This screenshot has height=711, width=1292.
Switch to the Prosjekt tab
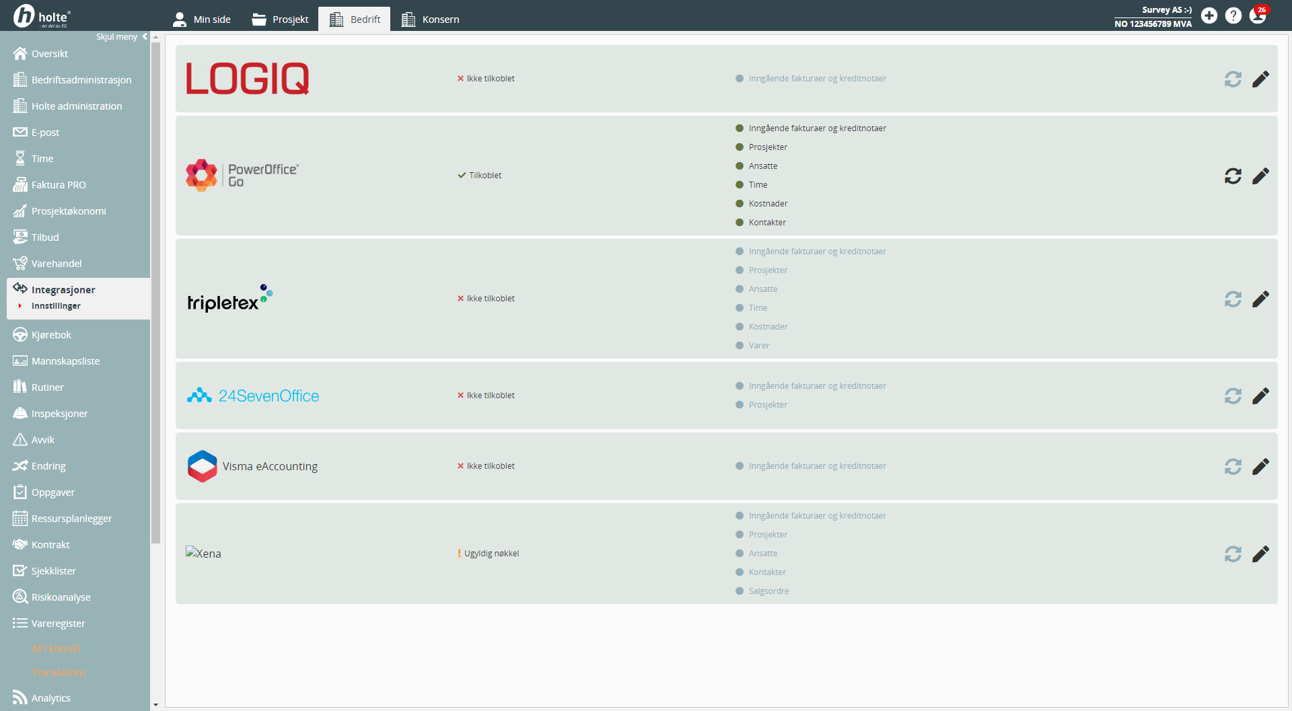281,20
